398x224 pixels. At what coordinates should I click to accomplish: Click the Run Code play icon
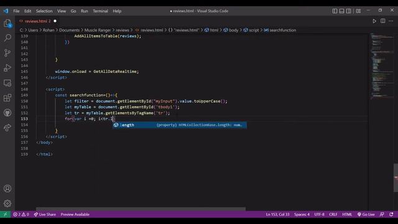[374, 21]
